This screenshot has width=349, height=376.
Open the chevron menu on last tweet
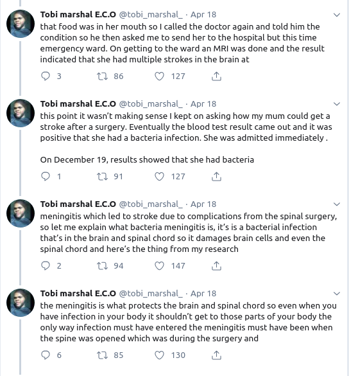pyautogui.click(x=337, y=294)
